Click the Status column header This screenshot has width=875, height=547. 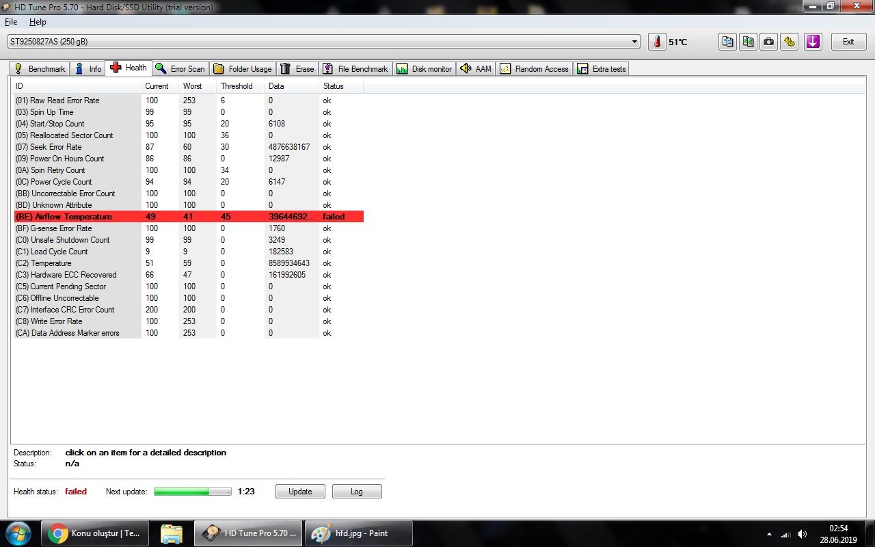[341, 86]
